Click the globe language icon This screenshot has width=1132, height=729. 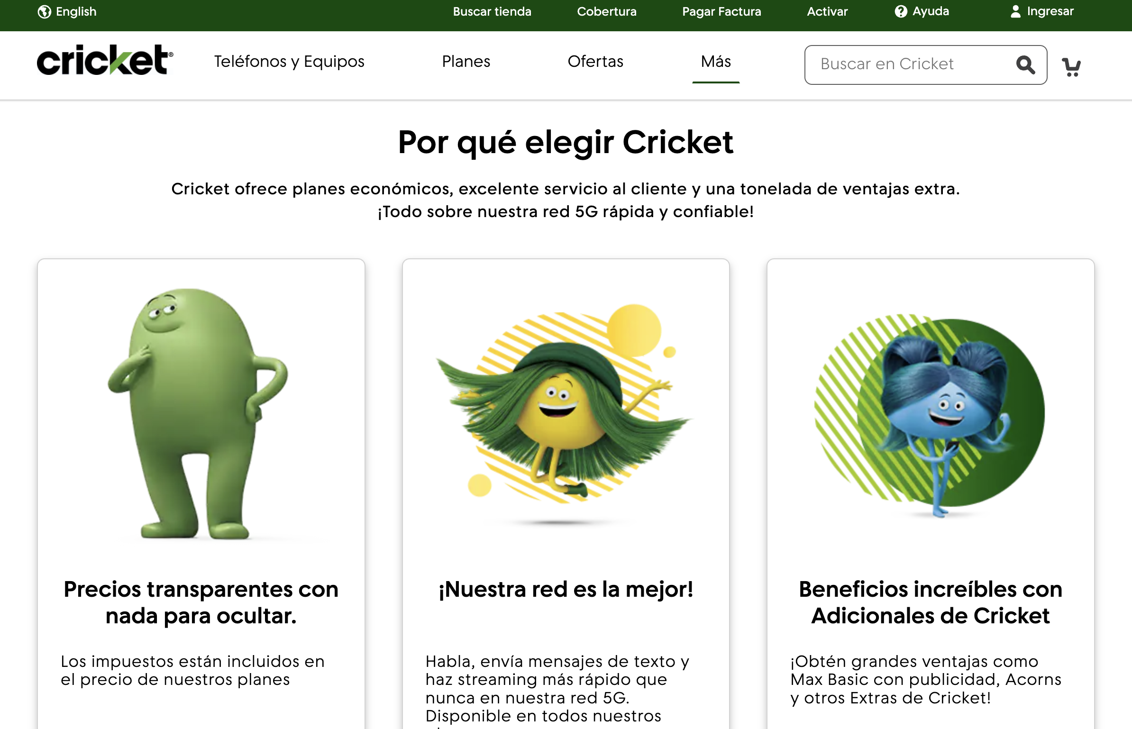[44, 11]
